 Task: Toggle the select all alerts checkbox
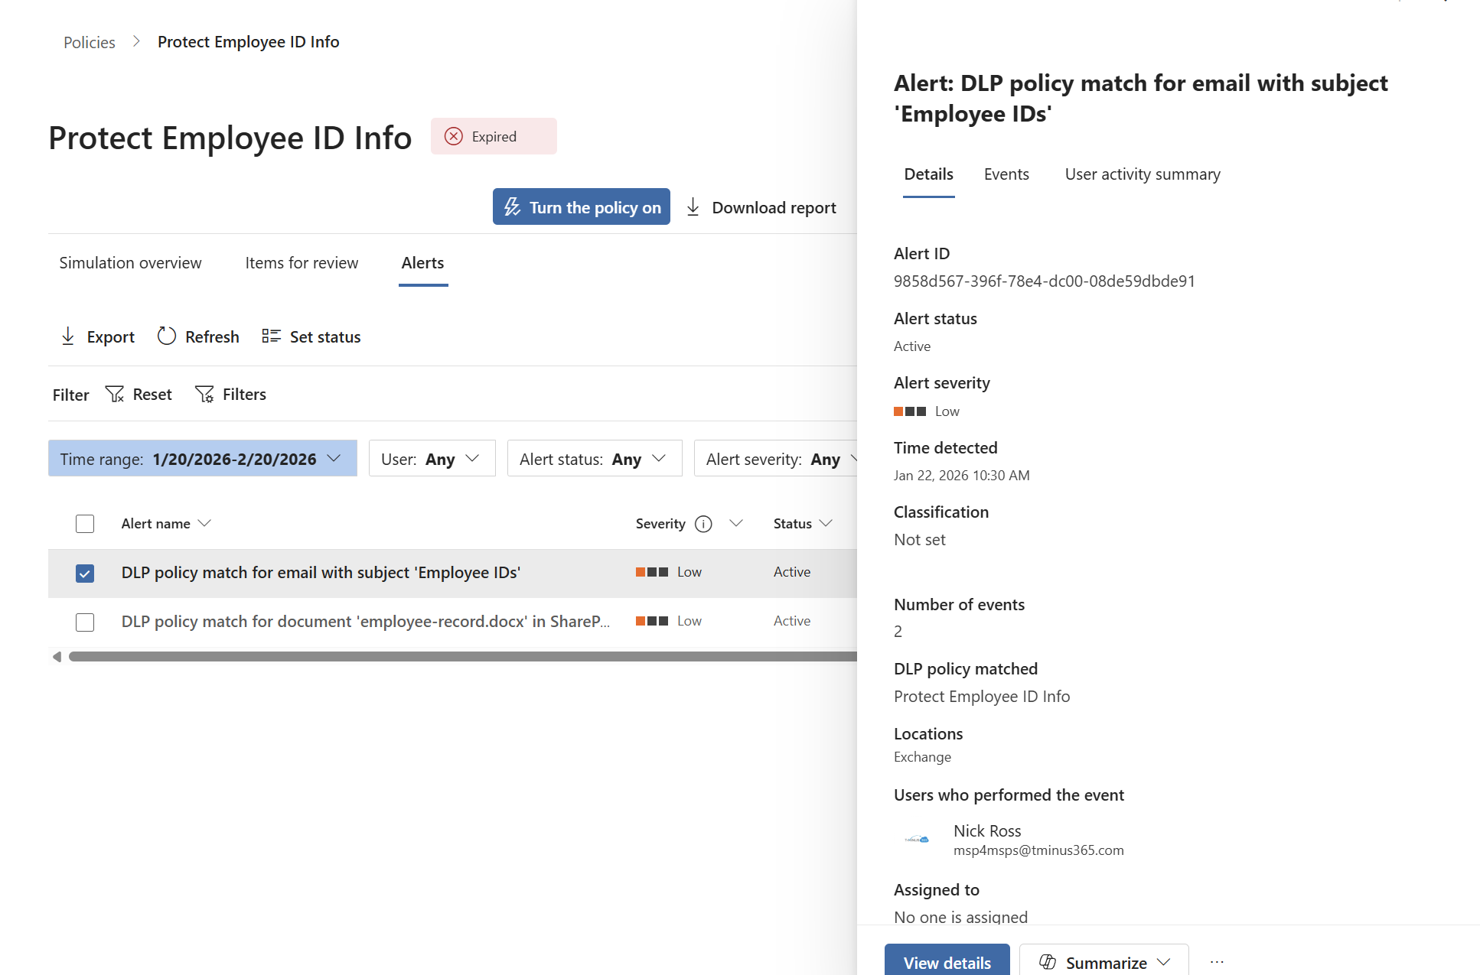(85, 524)
